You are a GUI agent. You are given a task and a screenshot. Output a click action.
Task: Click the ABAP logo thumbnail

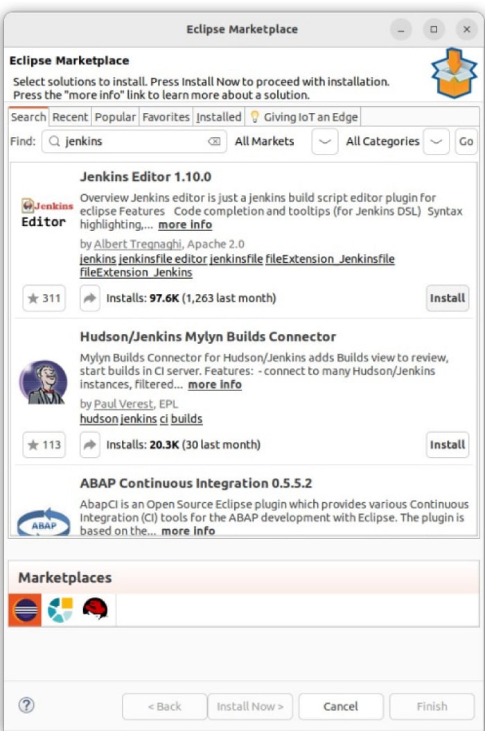click(44, 522)
